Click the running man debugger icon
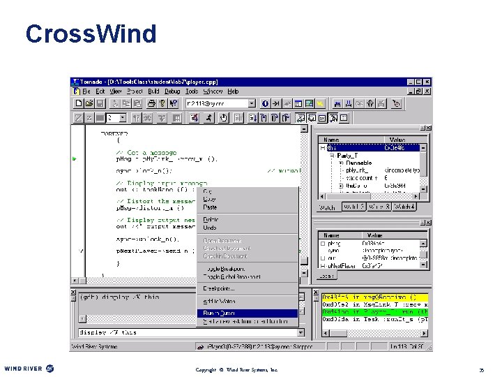This screenshot has height=377, width=502. click(208, 118)
